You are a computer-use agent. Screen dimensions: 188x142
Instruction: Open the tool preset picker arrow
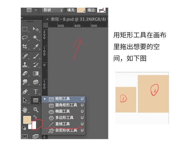[x=36, y=10]
